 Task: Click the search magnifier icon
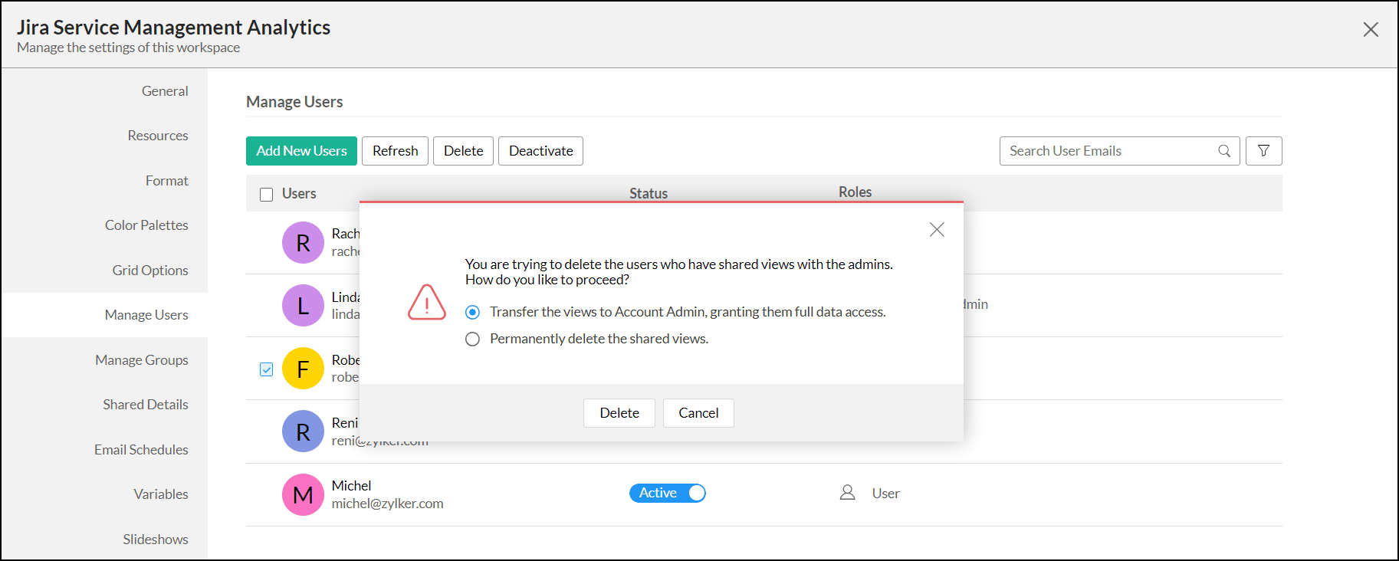tap(1224, 151)
